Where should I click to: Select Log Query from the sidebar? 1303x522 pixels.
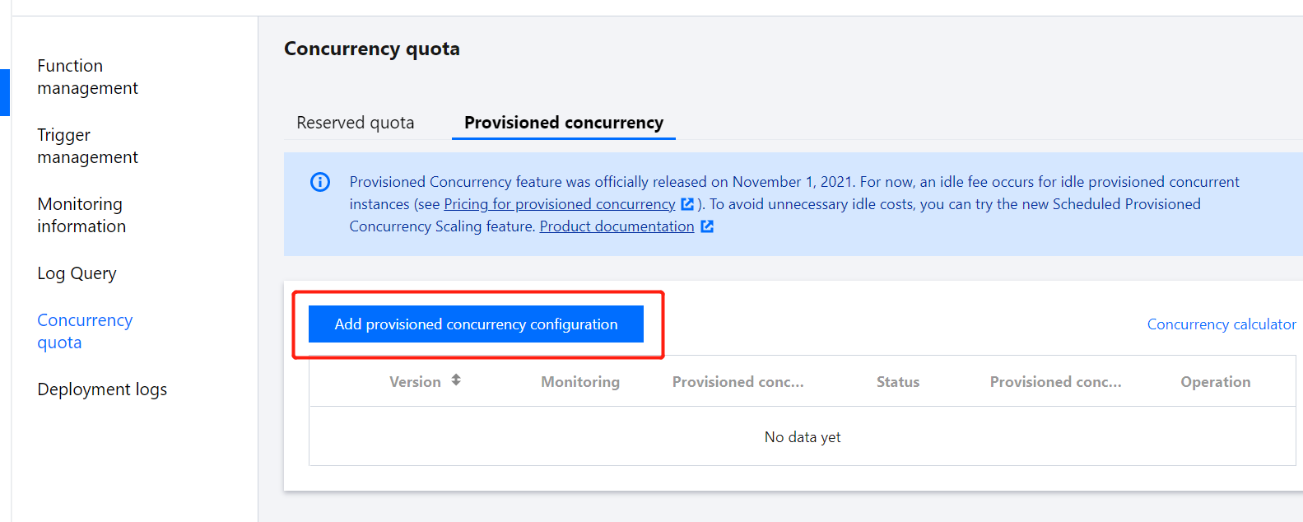coord(77,273)
